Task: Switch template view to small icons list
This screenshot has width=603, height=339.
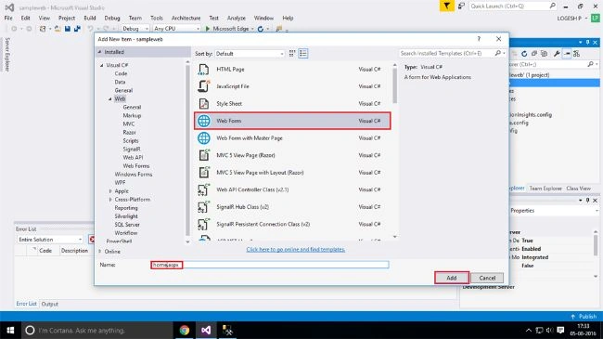Action: (303, 54)
